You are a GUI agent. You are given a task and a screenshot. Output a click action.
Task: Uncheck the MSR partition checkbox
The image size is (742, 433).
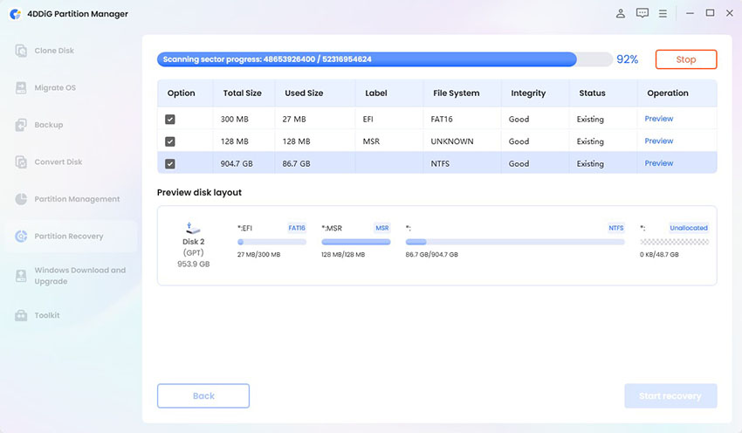pyautogui.click(x=170, y=141)
